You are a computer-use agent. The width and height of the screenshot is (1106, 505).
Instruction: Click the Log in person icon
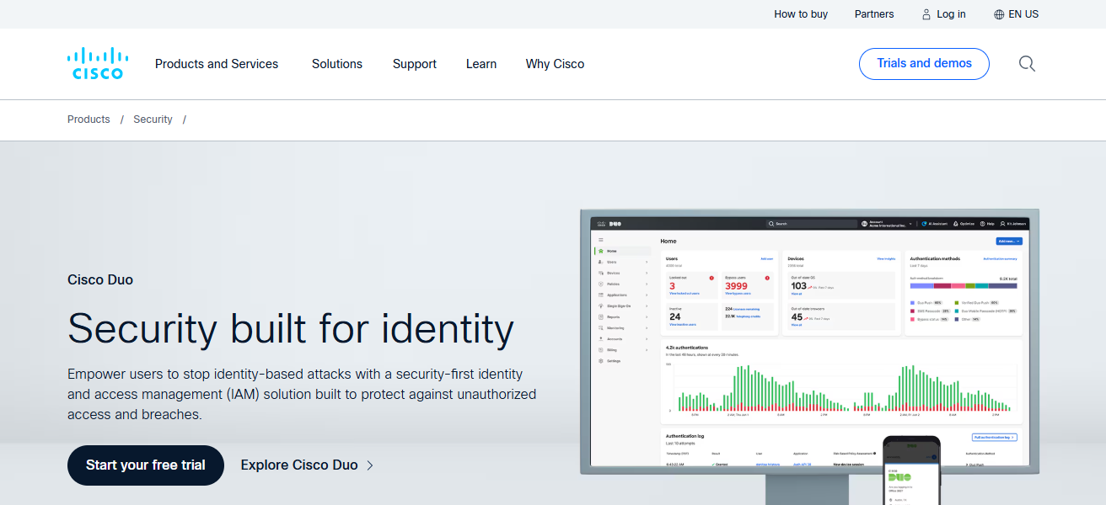[926, 14]
